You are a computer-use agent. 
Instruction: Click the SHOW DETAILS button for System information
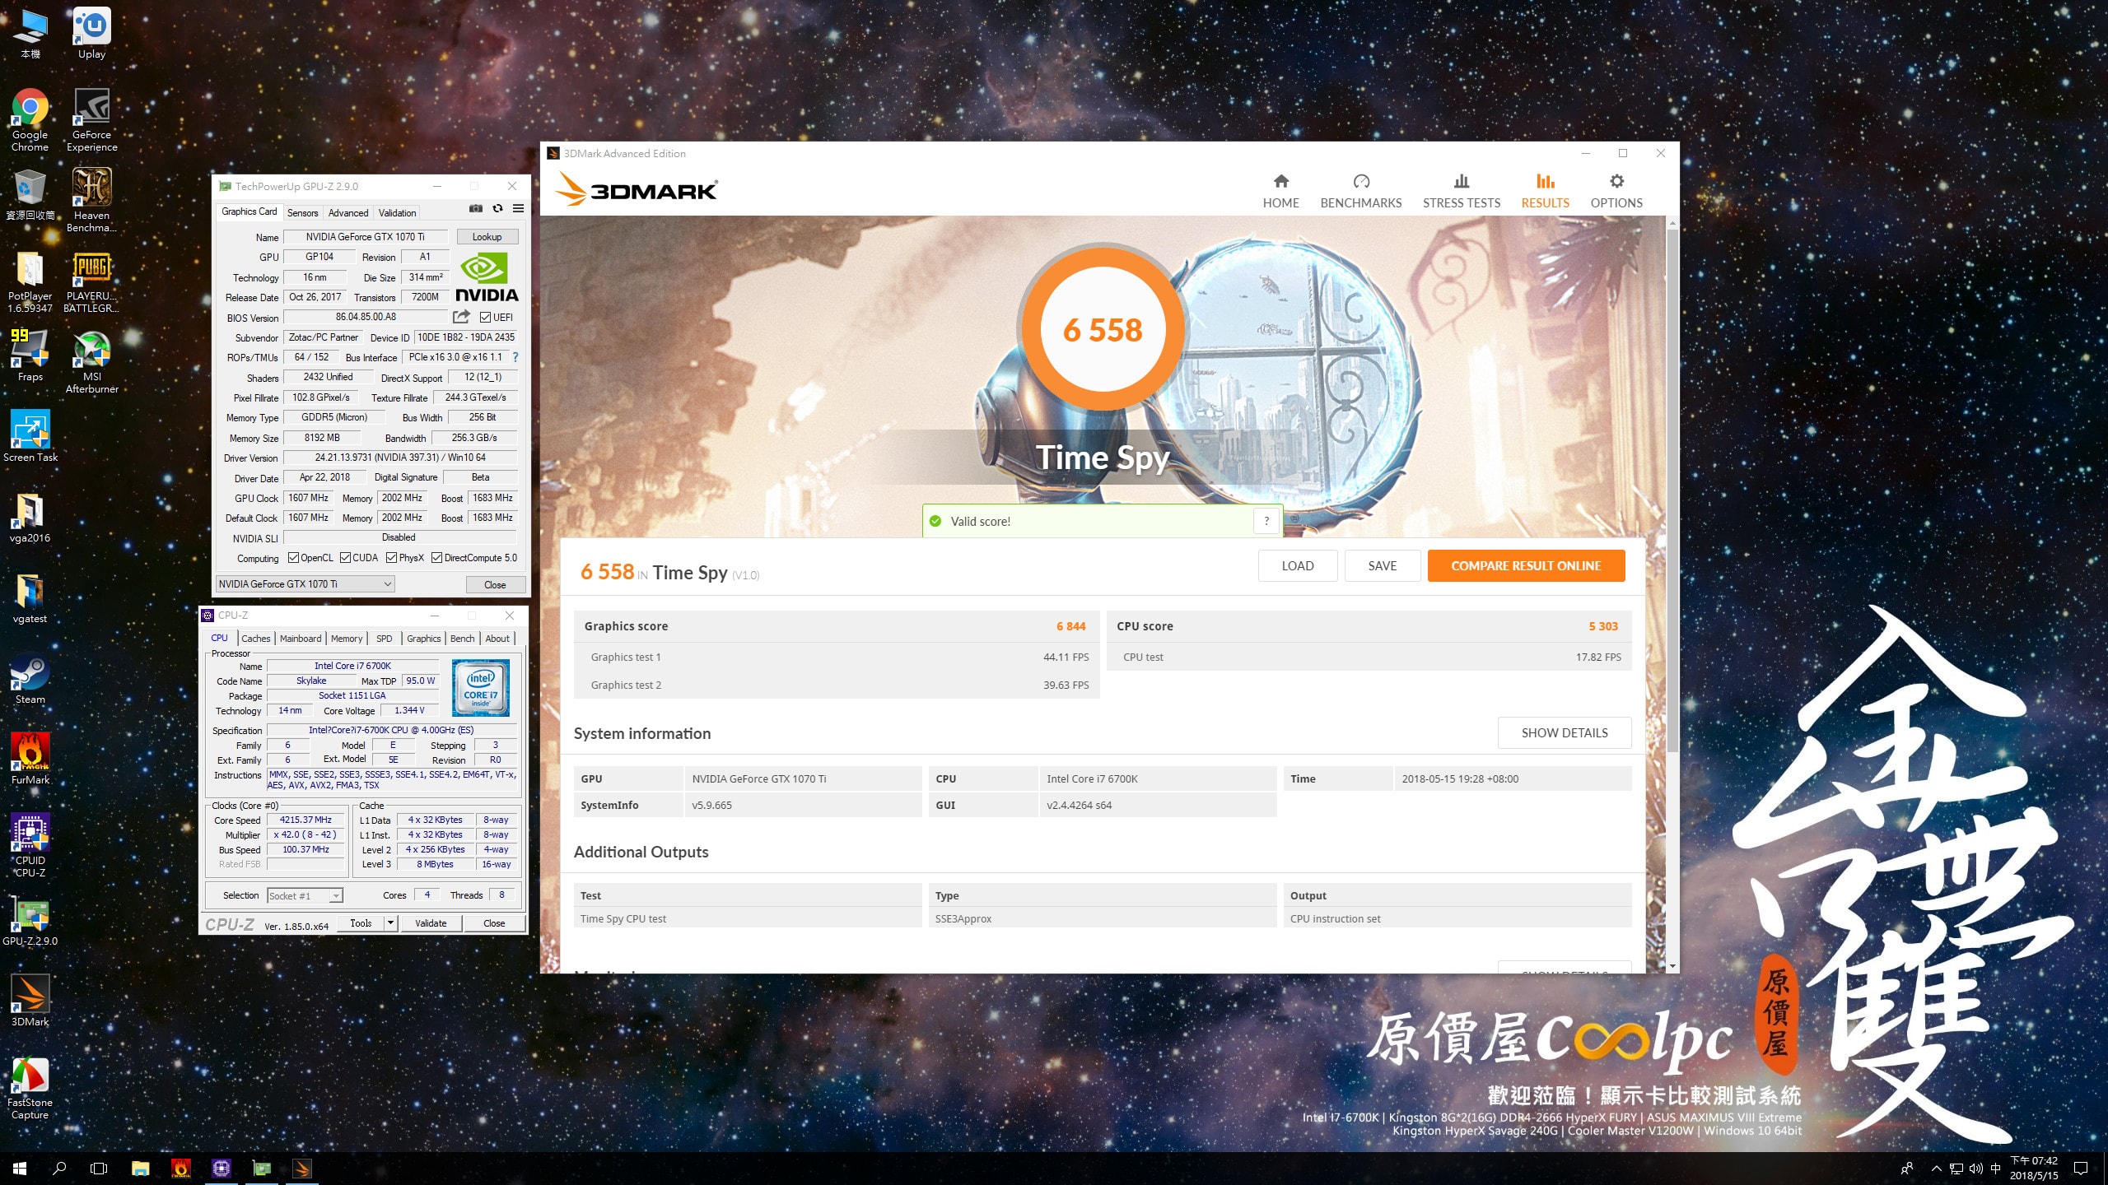1564,733
